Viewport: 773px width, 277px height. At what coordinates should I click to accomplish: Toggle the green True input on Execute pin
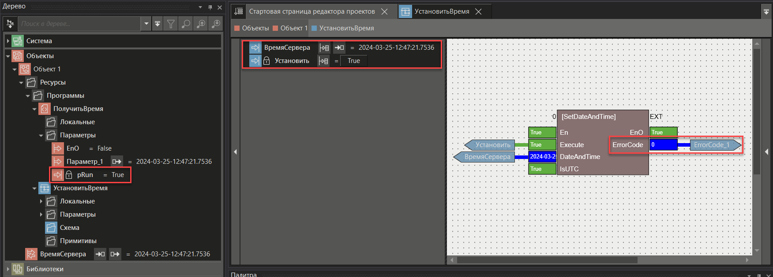click(x=542, y=145)
